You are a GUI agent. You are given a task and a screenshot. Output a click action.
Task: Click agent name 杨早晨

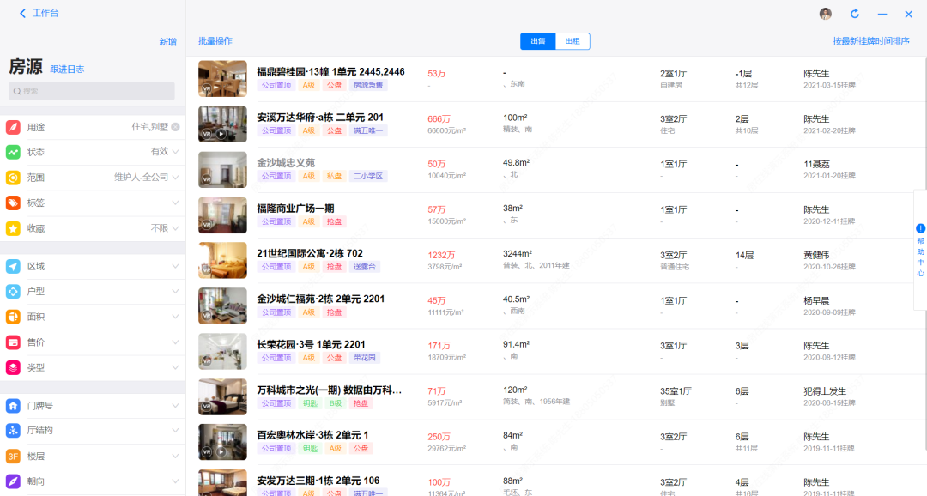pos(816,300)
